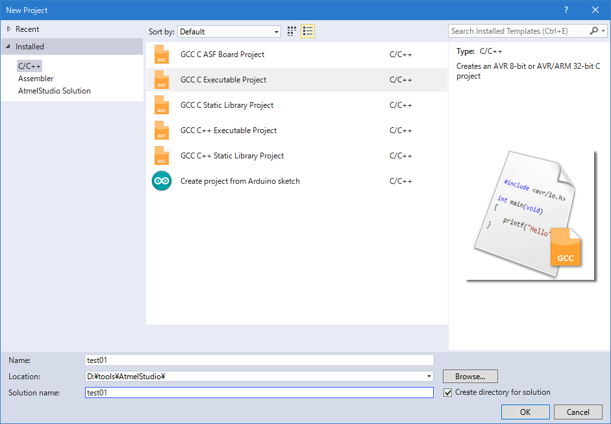Select the C/C++ category
The height and width of the screenshot is (424, 611).
pyautogui.click(x=29, y=66)
